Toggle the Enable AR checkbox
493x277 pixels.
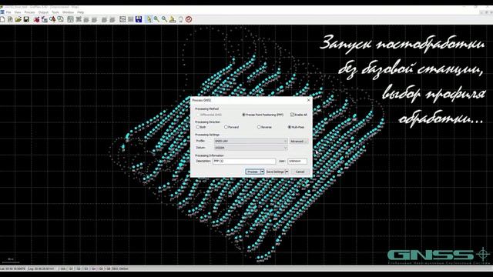pyautogui.click(x=299, y=115)
